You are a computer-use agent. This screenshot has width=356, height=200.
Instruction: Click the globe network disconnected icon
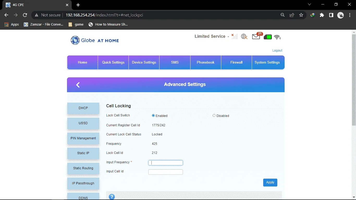click(x=244, y=36)
